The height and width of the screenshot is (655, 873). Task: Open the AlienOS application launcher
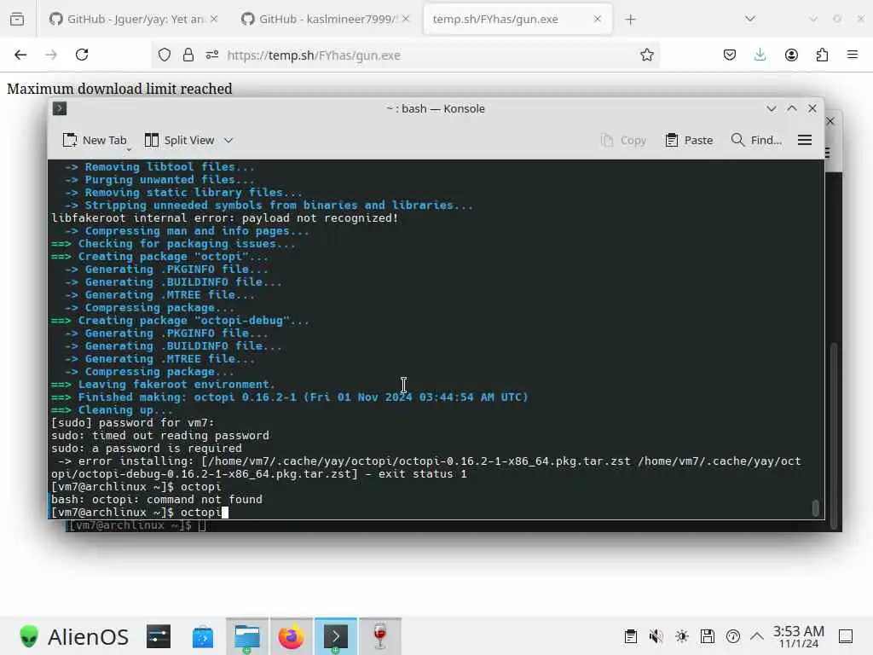pyautogui.click(x=73, y=636)
